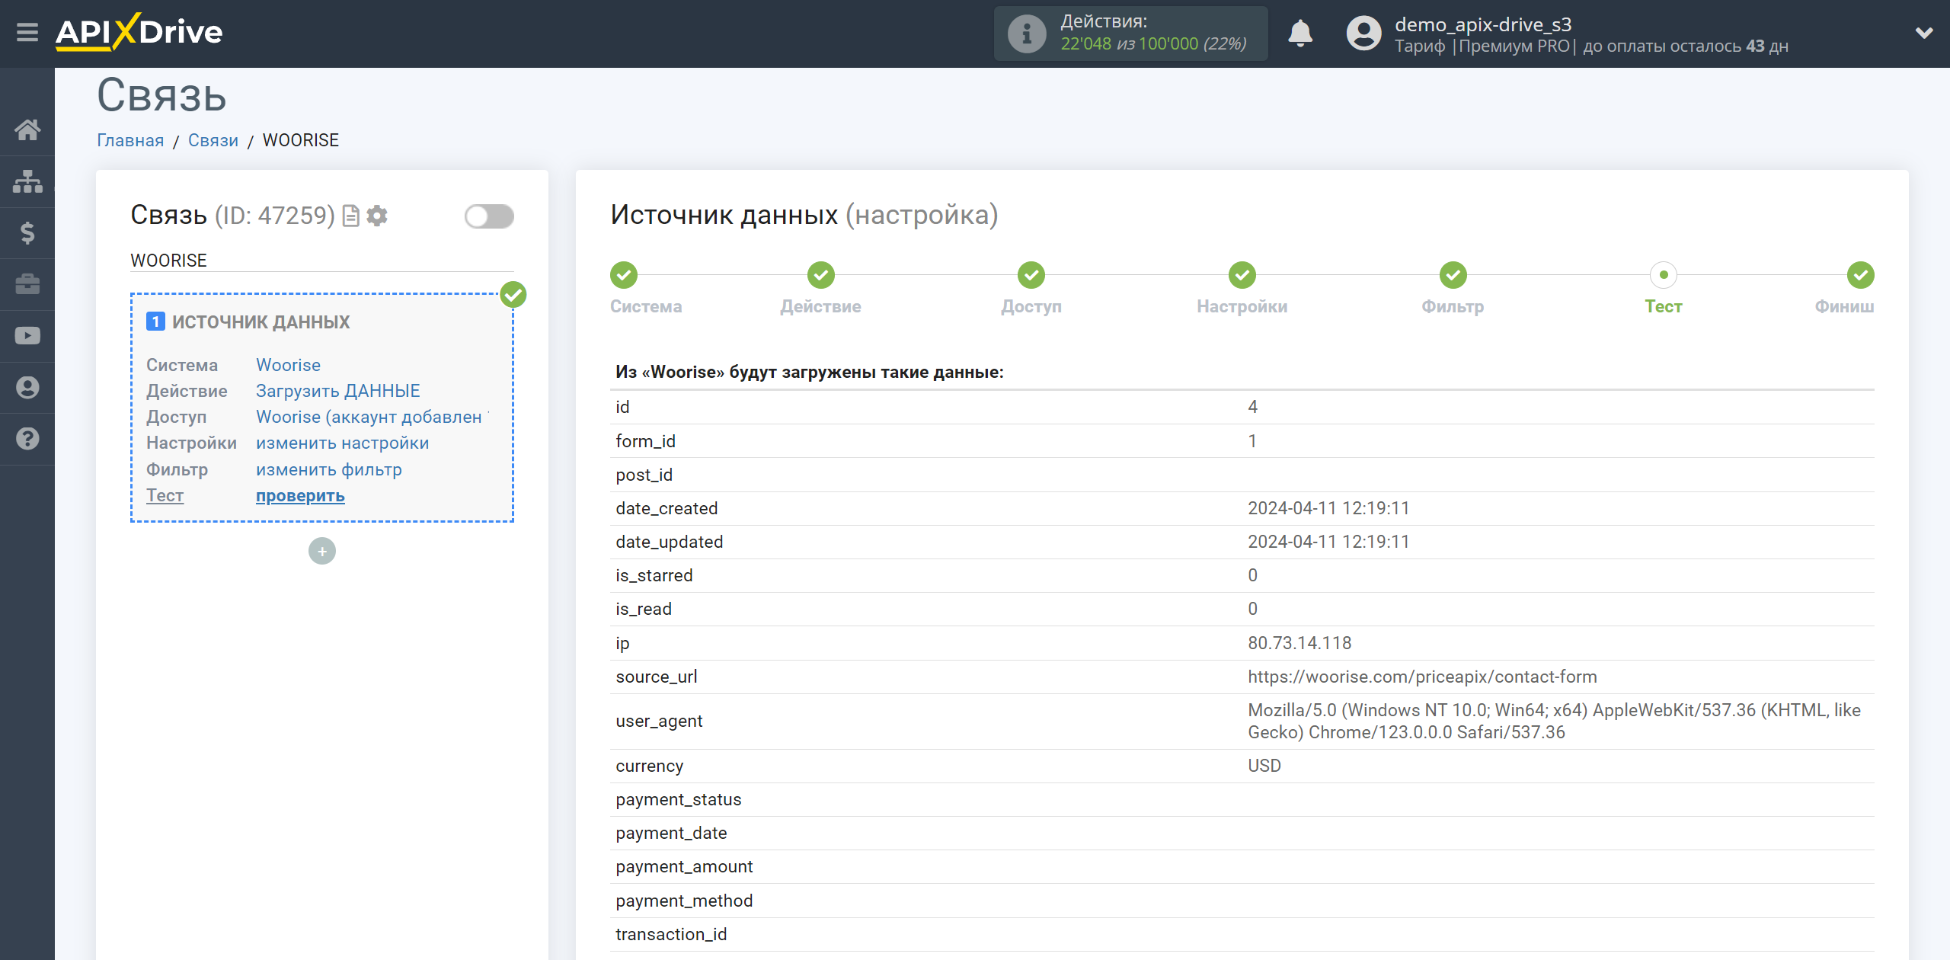The height and width of the screenshot is (960, 1950).
Task: Click the WOORISE connection name field
Action: [x=321, y=261]
